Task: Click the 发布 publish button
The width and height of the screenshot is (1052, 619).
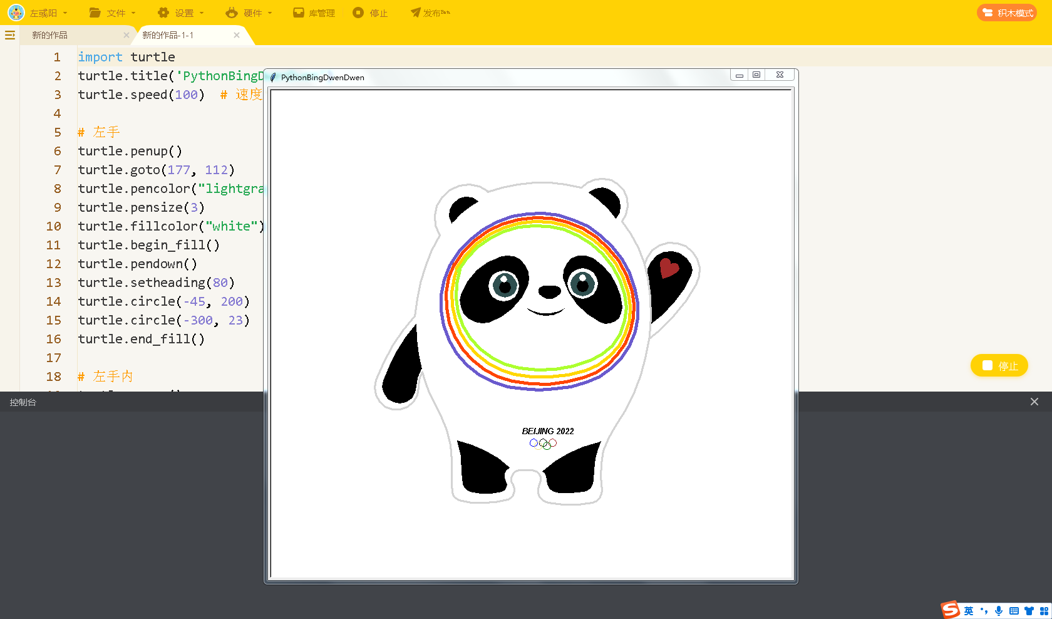Action: point(431,13)
